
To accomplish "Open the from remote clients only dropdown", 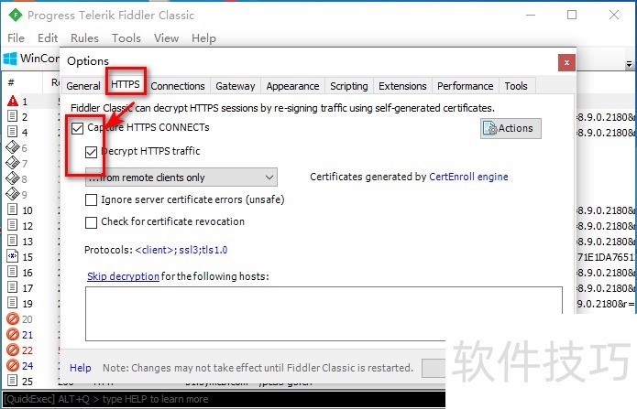I will 181,178.
